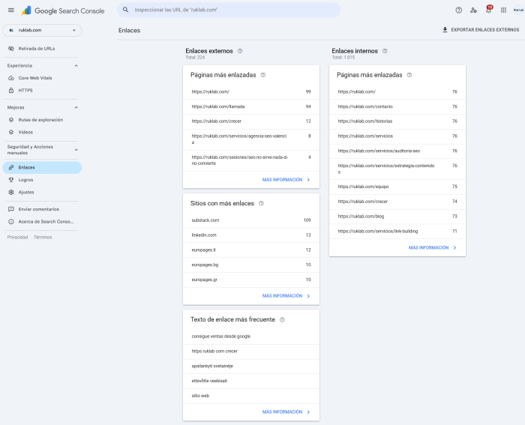Click the Enviar comentarios feedback icon
Image resolution: width=525 pixels, height=425 pixels.
tap(11, 209)
